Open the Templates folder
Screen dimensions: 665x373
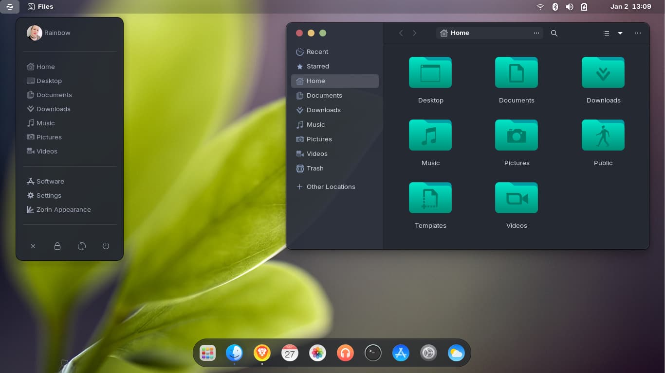(x=430, y=198)
